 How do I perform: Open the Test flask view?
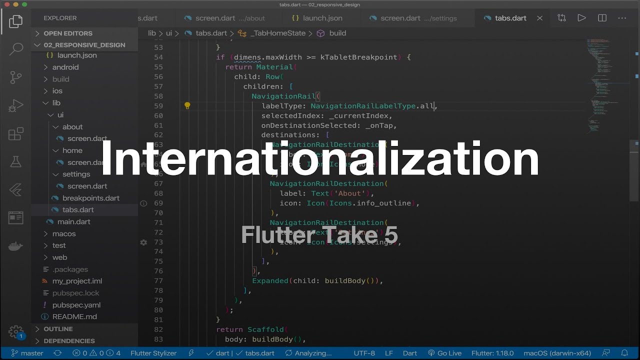[15, 162]
